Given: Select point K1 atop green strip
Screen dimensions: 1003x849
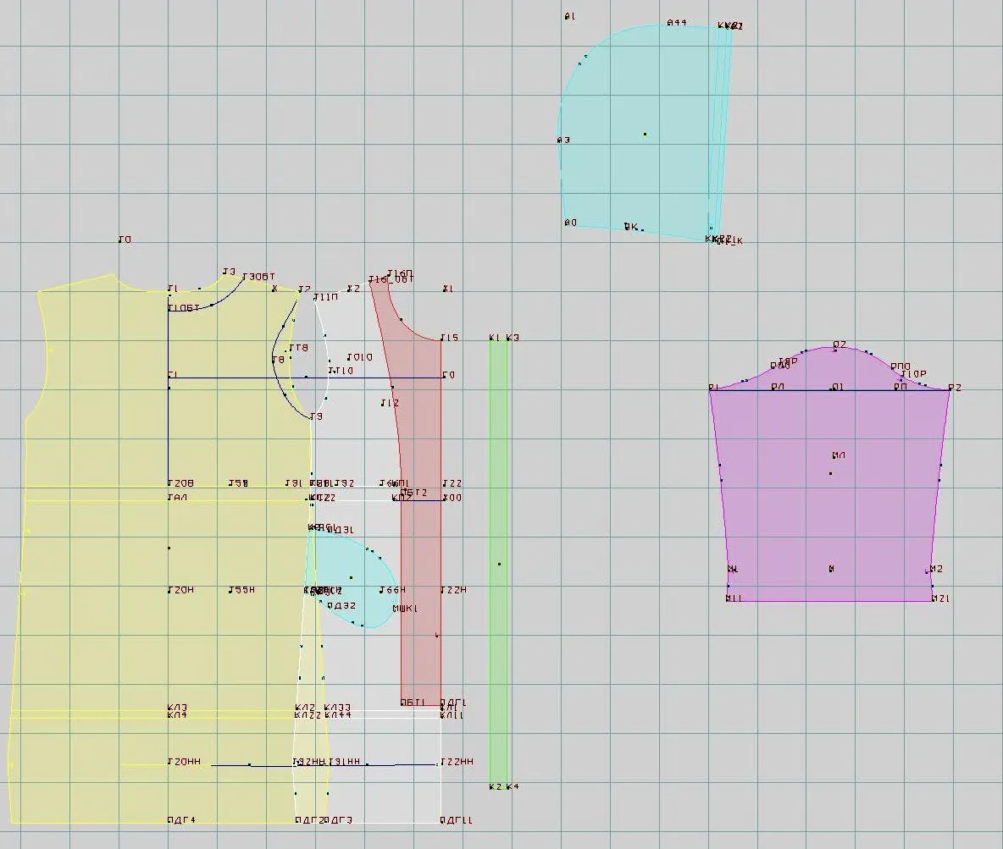Looking at the screenshot, I should click(495, 338).
